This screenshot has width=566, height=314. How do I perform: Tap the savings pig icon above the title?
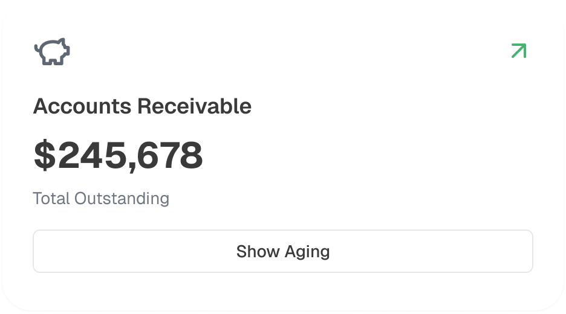click(52, 52)
